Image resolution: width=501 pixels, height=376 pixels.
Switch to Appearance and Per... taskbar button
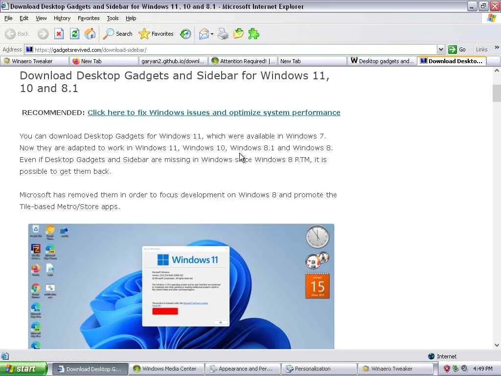coord(243,369)
